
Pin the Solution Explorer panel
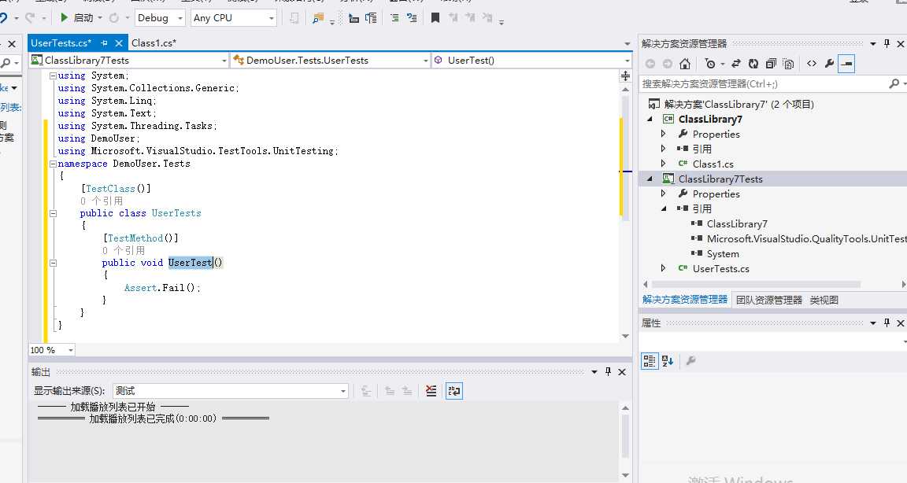point(887,43)
